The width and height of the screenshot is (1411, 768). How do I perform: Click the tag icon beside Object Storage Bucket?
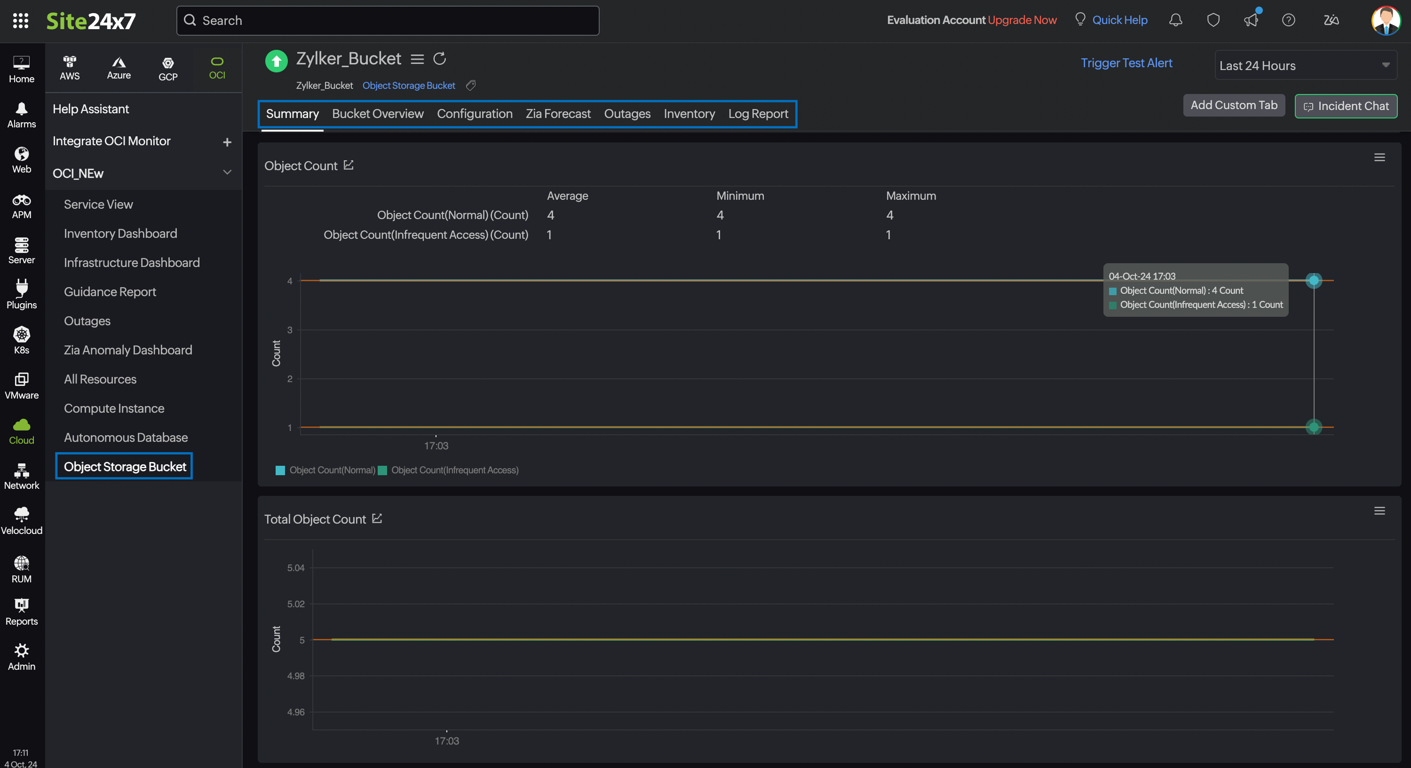point(470,86)
